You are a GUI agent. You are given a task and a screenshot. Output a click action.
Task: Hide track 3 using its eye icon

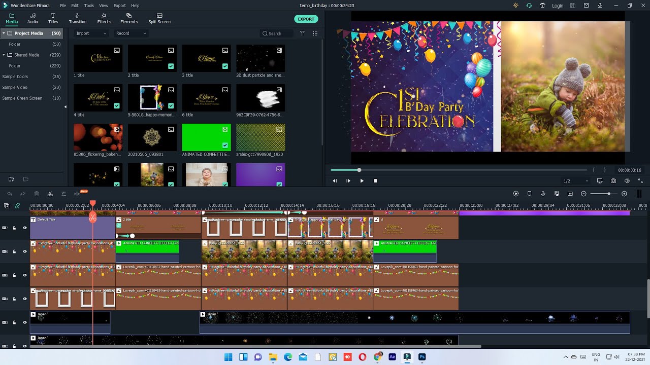(24, 322)
